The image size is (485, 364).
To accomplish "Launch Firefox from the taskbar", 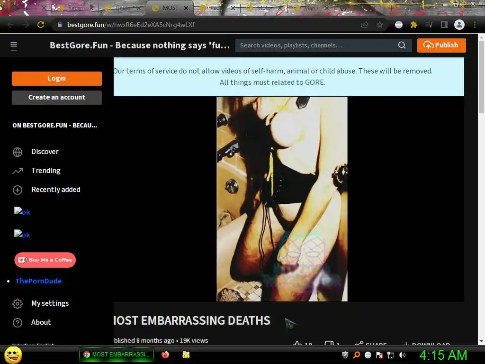I will pyautogui.click(x=165, y=355).
